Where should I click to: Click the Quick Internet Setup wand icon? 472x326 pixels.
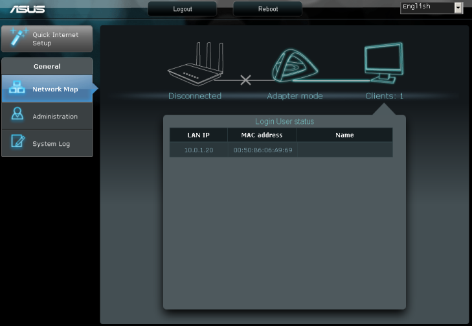tap(19, 37)
